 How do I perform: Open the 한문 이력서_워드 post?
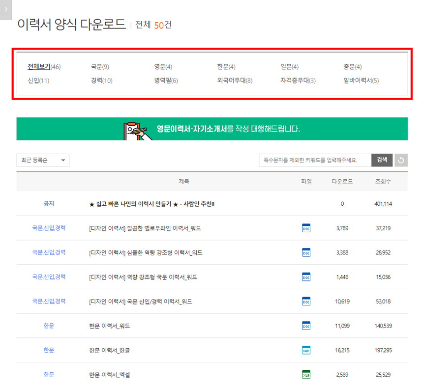(x=110, y=326)
